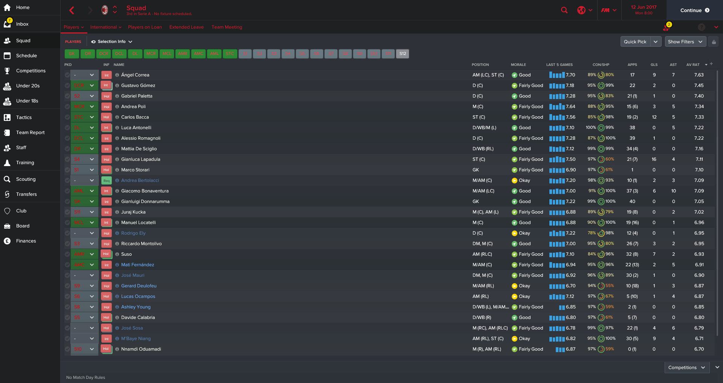Open the Players on Loan tab
Viewport: 723px width, 383px height.
pyautogui.click(x=145, y=27)
